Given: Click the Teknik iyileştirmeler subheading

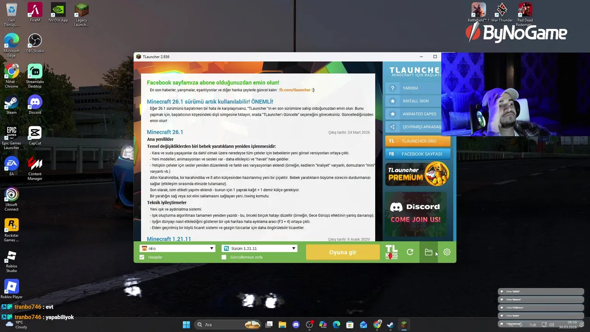Looking at the screenshot, I should (167, 202).
